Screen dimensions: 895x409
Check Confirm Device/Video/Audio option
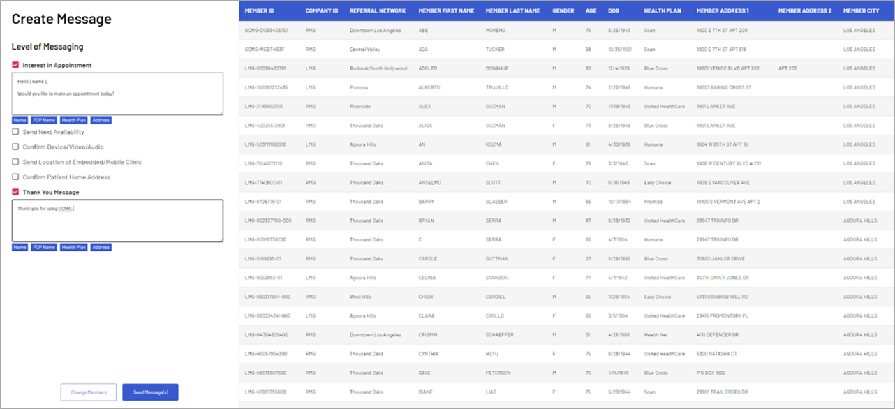tap(15, 147)
